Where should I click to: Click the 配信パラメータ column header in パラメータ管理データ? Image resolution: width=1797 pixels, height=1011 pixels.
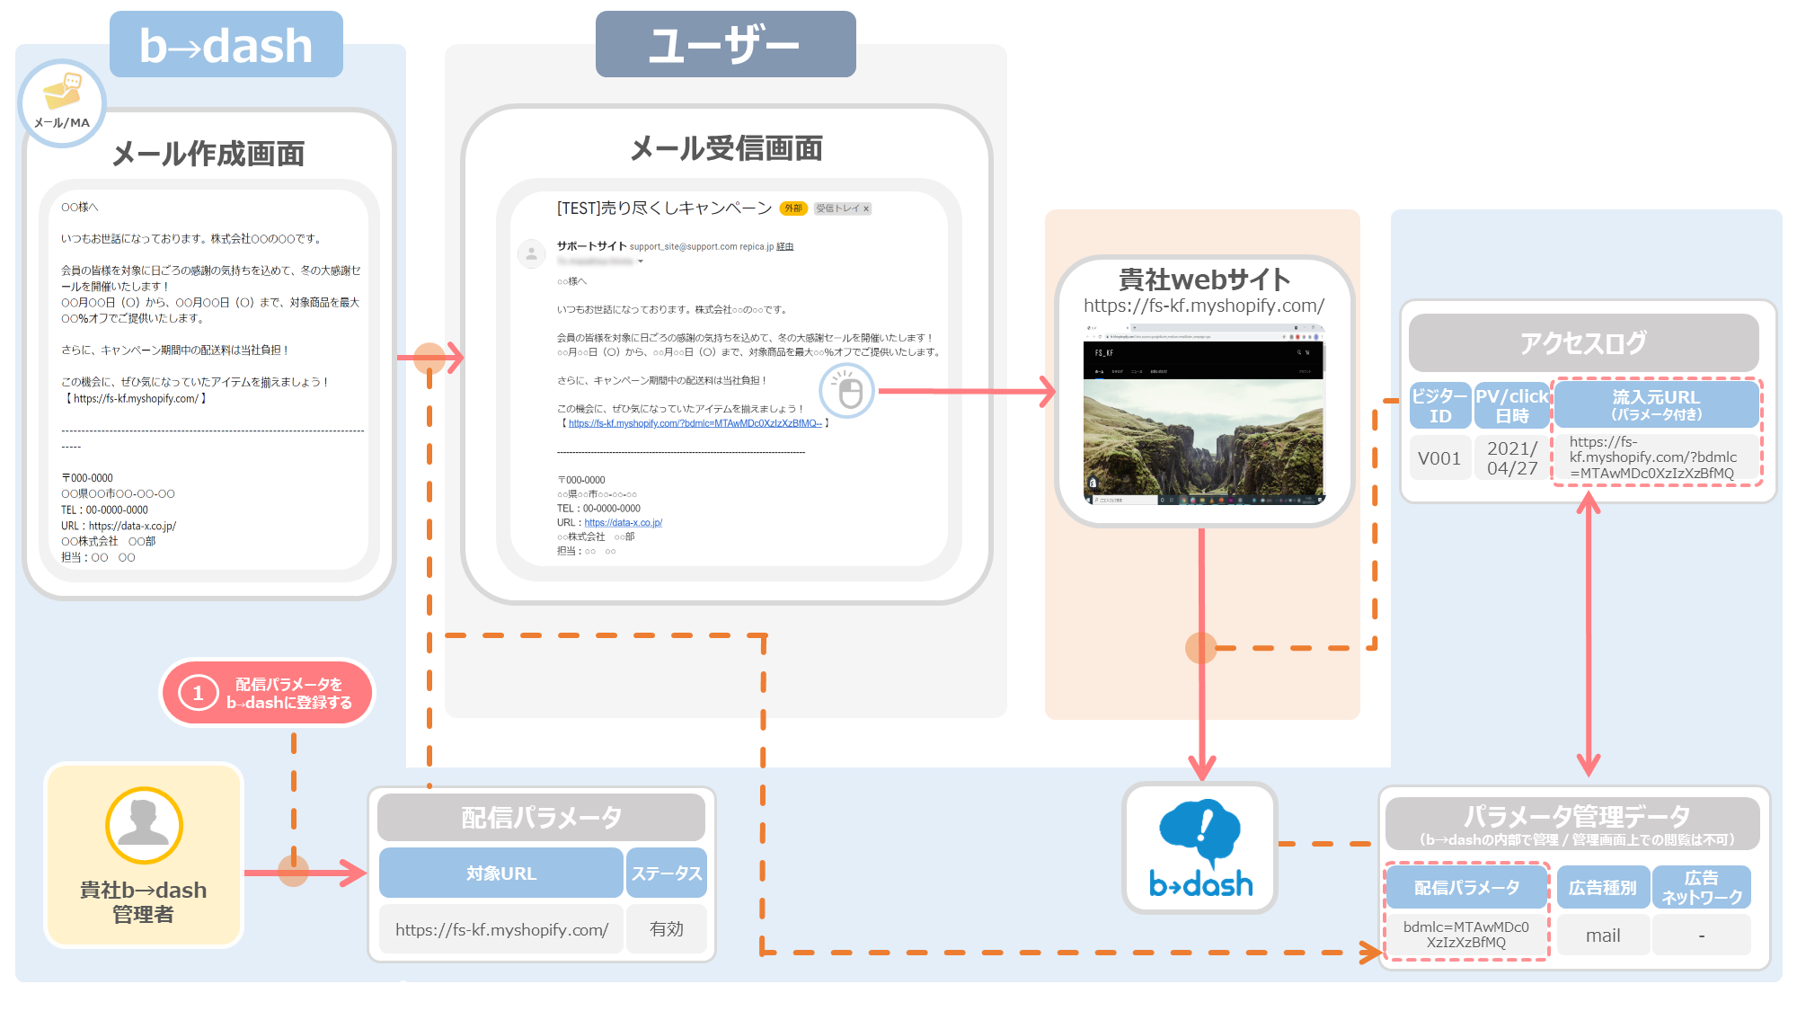(1467, 887)
